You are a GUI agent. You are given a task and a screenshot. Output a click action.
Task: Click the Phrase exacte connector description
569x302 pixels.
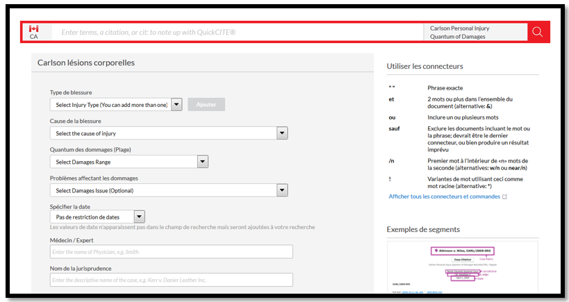point(445,88)
